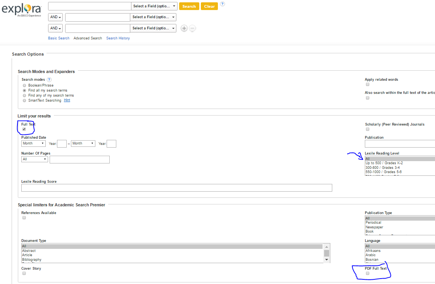Switch to Advanced Search
Viewport: 435px width, 284px height.
coord(88,38)
